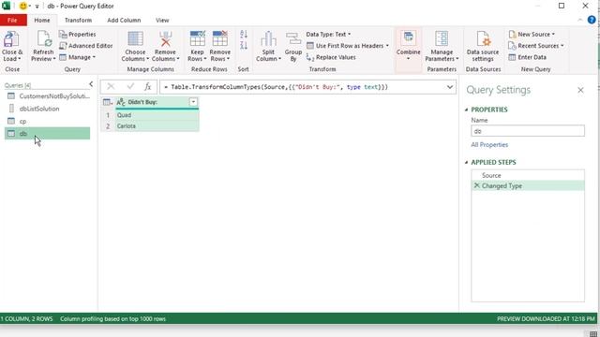Switch to the View tab

162,21
